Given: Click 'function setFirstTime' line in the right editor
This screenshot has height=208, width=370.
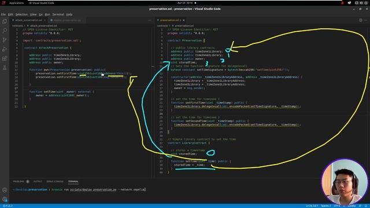Looking at the screenshot, I should pyautogui.click(x=209, y=103).
